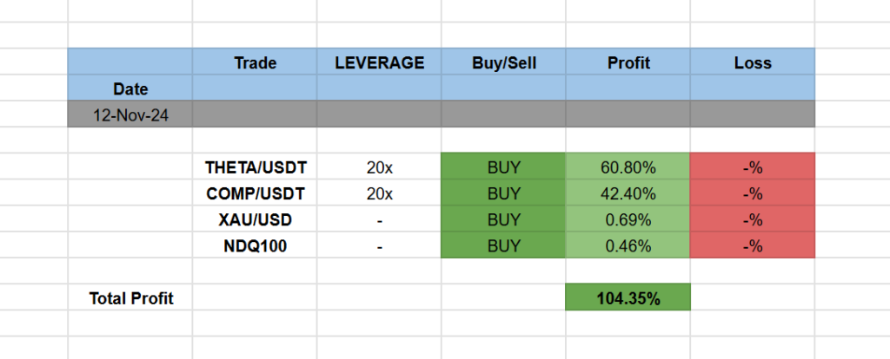Select the 42.40% profit cell

point(628,193)
